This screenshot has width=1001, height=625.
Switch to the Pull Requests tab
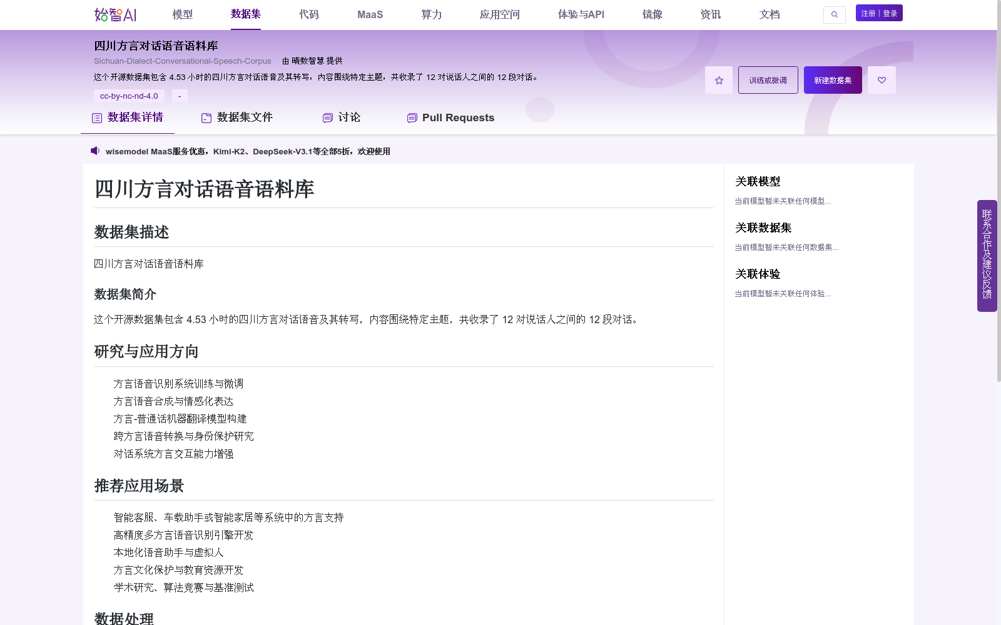coord(458,117)
